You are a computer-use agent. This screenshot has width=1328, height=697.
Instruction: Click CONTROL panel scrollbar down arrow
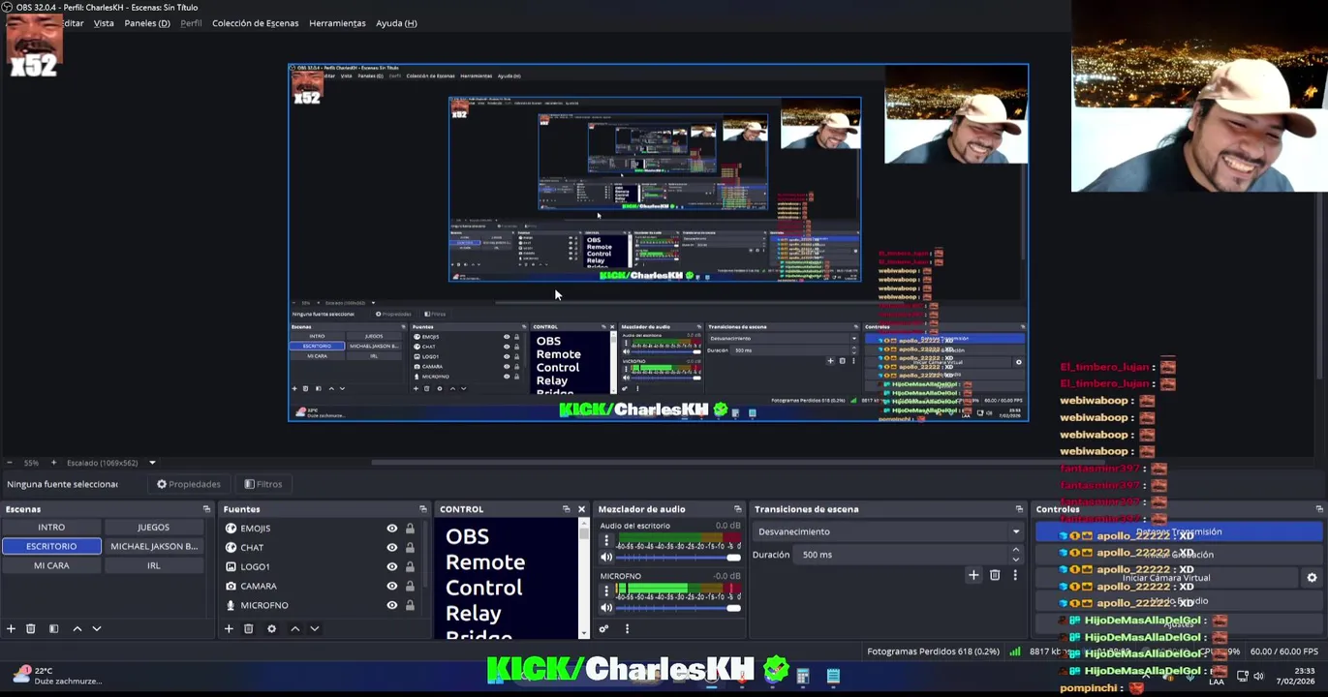tap(583, 634)
